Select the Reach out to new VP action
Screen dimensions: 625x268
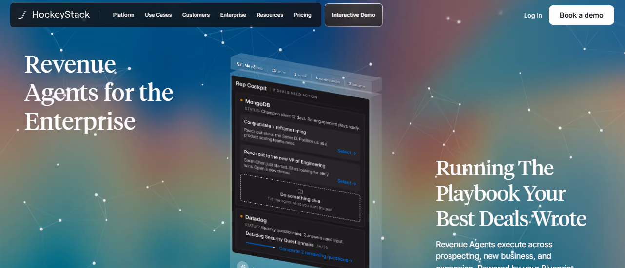click(x=347, y=182)
